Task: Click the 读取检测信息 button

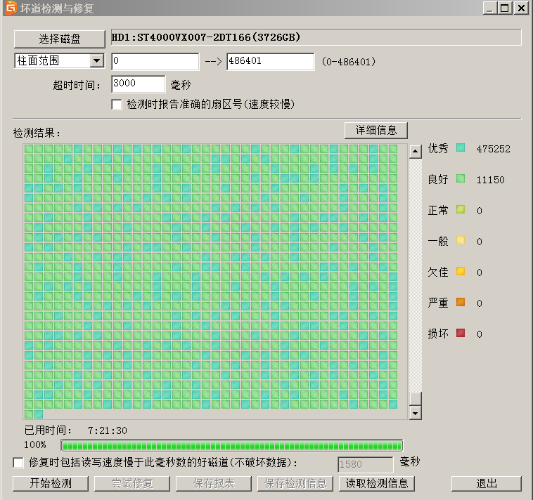Action: [x=377, y=483]
